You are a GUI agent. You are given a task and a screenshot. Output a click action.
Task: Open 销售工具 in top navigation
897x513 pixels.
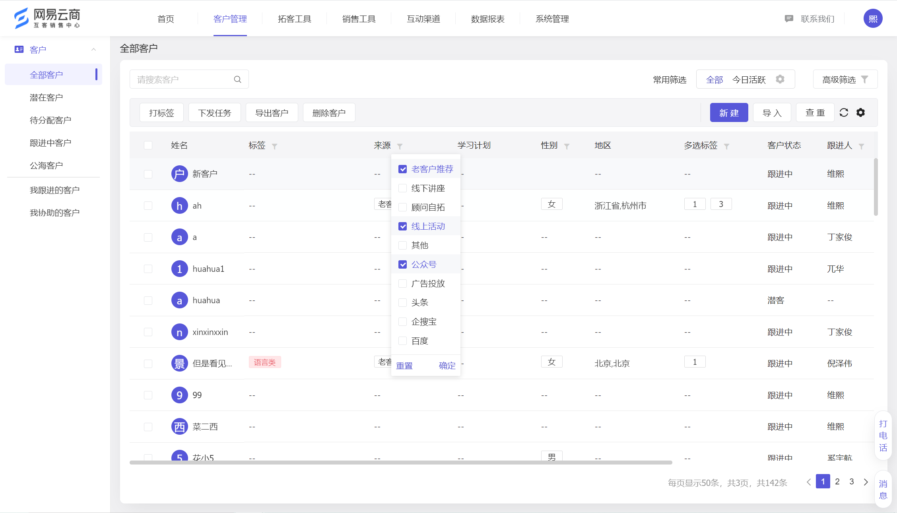[x=359, y=19]
